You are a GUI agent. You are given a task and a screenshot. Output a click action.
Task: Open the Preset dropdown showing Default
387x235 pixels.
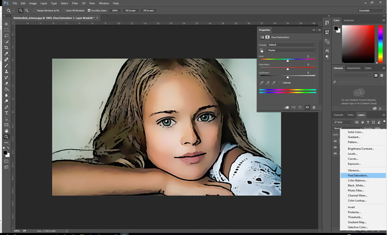[x=292, y=45]
